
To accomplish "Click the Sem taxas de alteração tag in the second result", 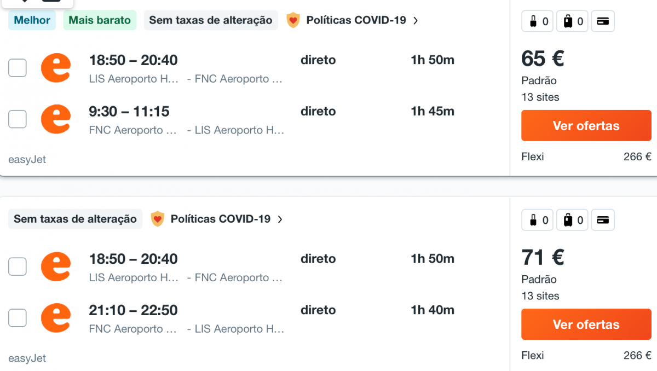I will tap(75, 219).
